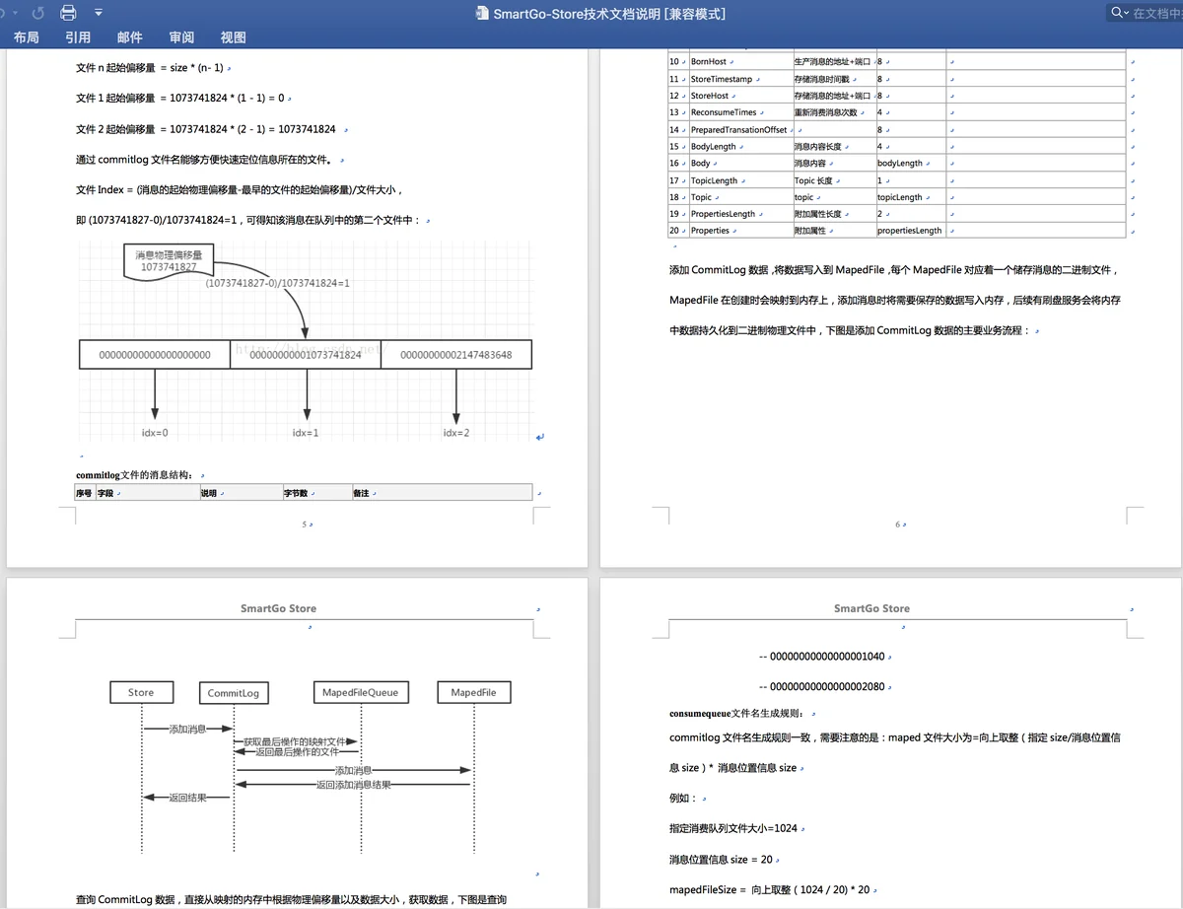Click the 获取最后操作的映射文件 arrow label
The height and width of the screenshot is (909, 1183).
click(x=294, y=740)
